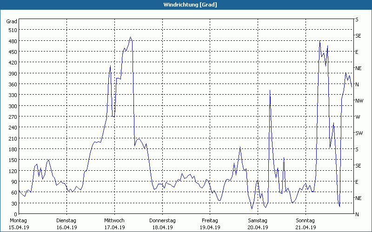Click the 240 y-axis value

click(13, 128)
